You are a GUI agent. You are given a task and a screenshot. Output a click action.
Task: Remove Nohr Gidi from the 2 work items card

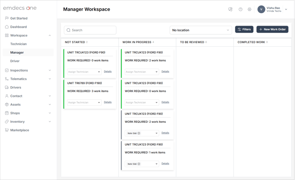[139, 133]
